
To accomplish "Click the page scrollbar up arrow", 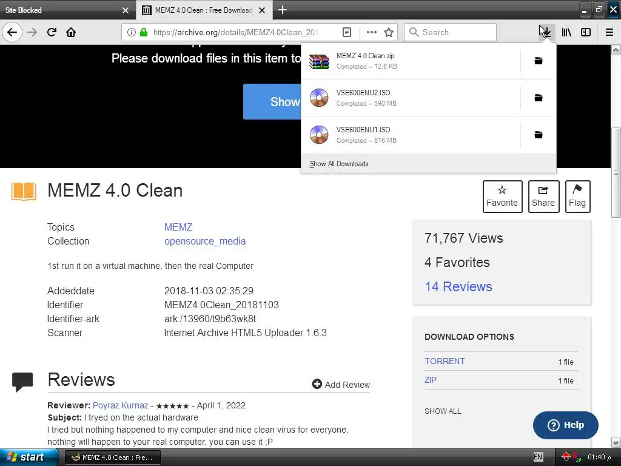I will pyautogui.click(x=616, y=50).
